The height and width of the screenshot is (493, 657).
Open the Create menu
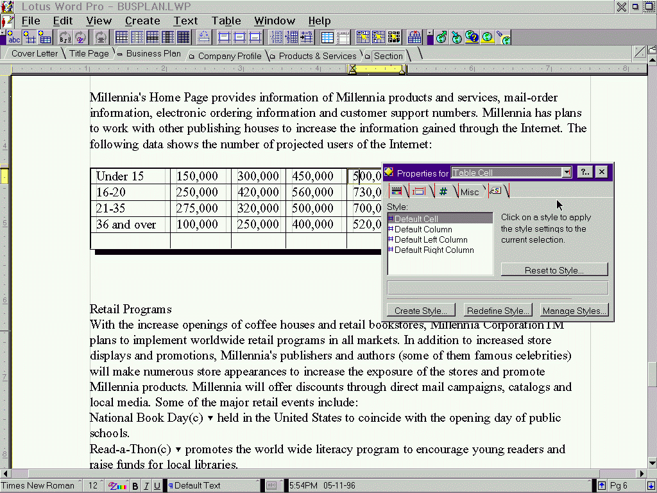142,21
